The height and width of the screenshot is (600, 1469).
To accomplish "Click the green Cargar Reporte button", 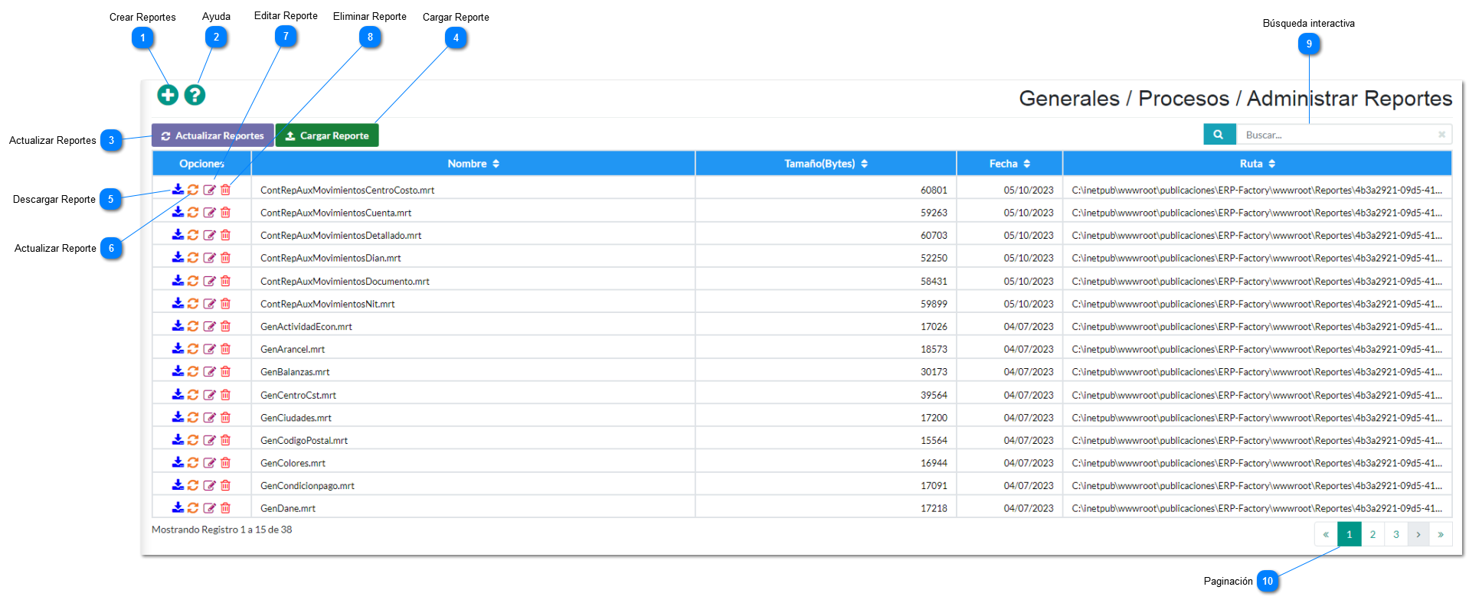I will coord(327,135).
